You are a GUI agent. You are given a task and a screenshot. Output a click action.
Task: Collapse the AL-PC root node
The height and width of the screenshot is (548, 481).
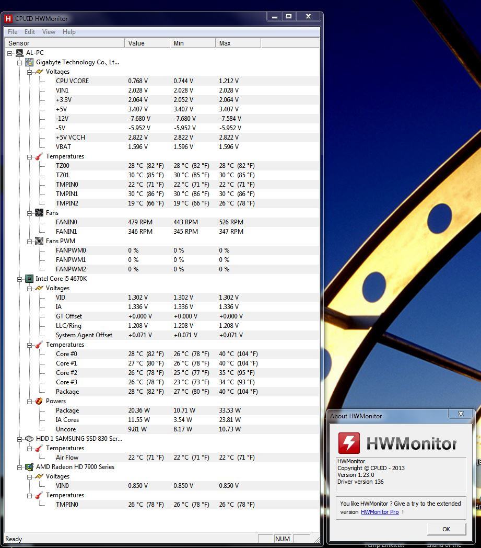point(10,53)
